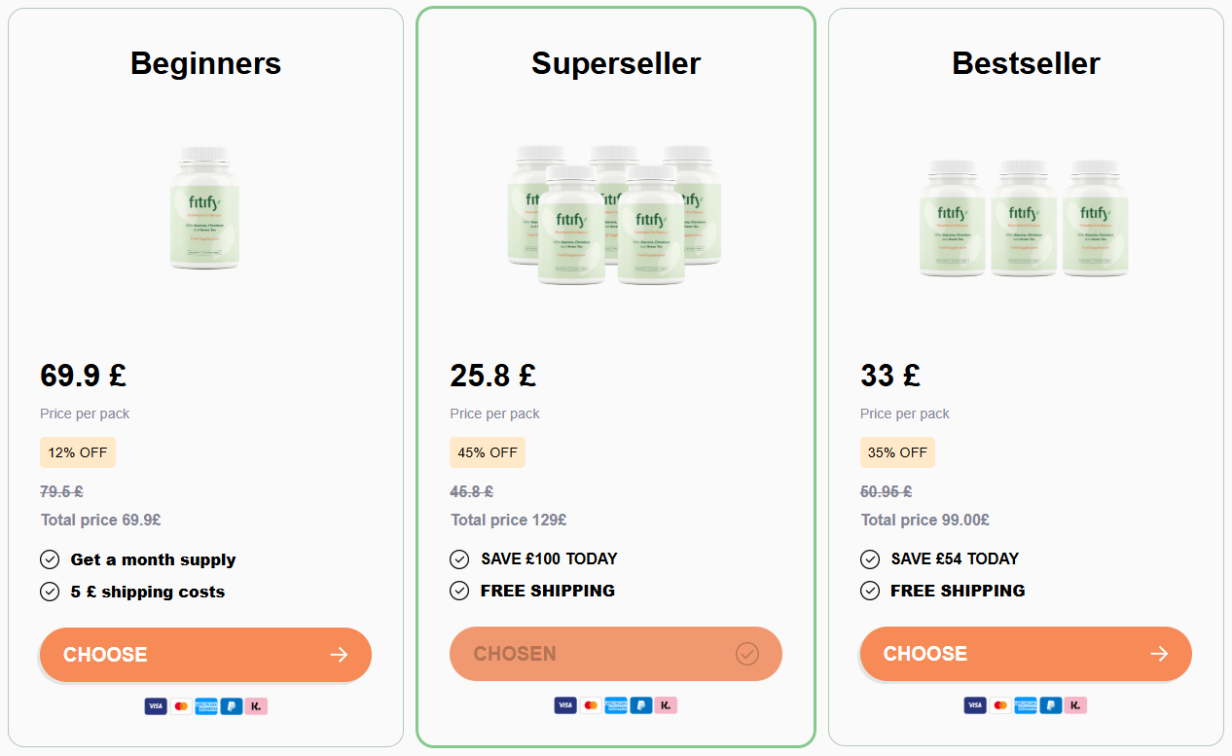The image size is (1232, 756).
Task: Click the PayPal icon beneath the Superseller card
Action: [640, 705]
